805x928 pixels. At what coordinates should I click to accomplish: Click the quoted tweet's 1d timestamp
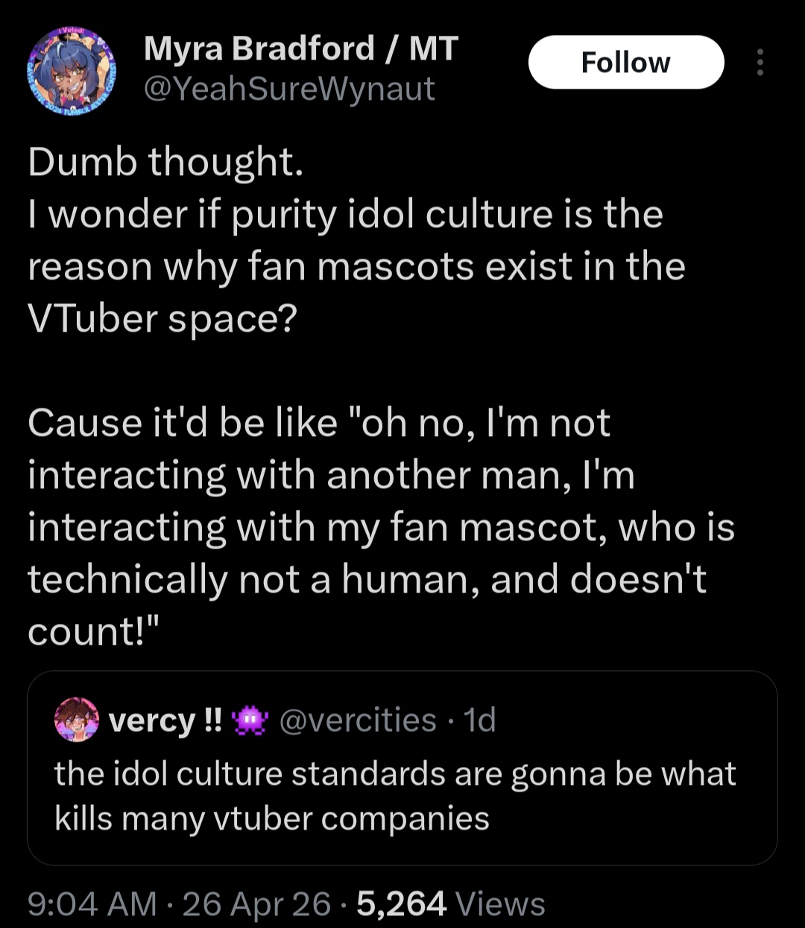tap(479, 720)
